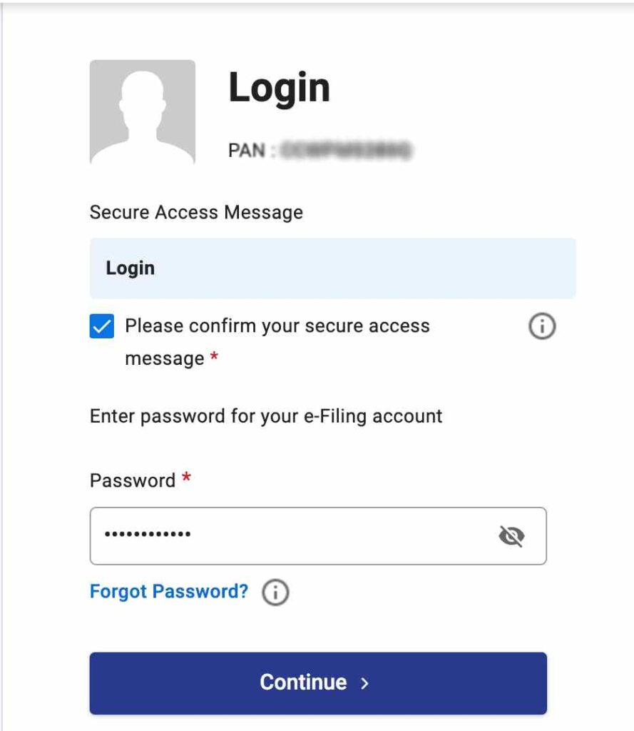This screenshot has width=634, height=731.
Task: Open the Forgot Password? link
Action: click(169, 592)
